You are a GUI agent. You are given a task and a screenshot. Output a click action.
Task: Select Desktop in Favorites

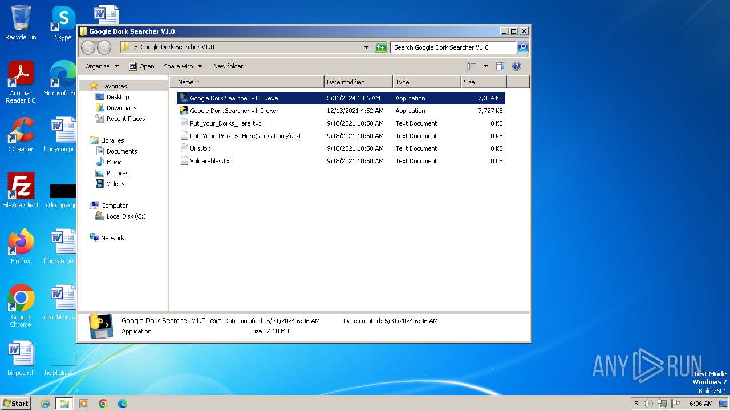pyautogui.click(x=117, y=97)
